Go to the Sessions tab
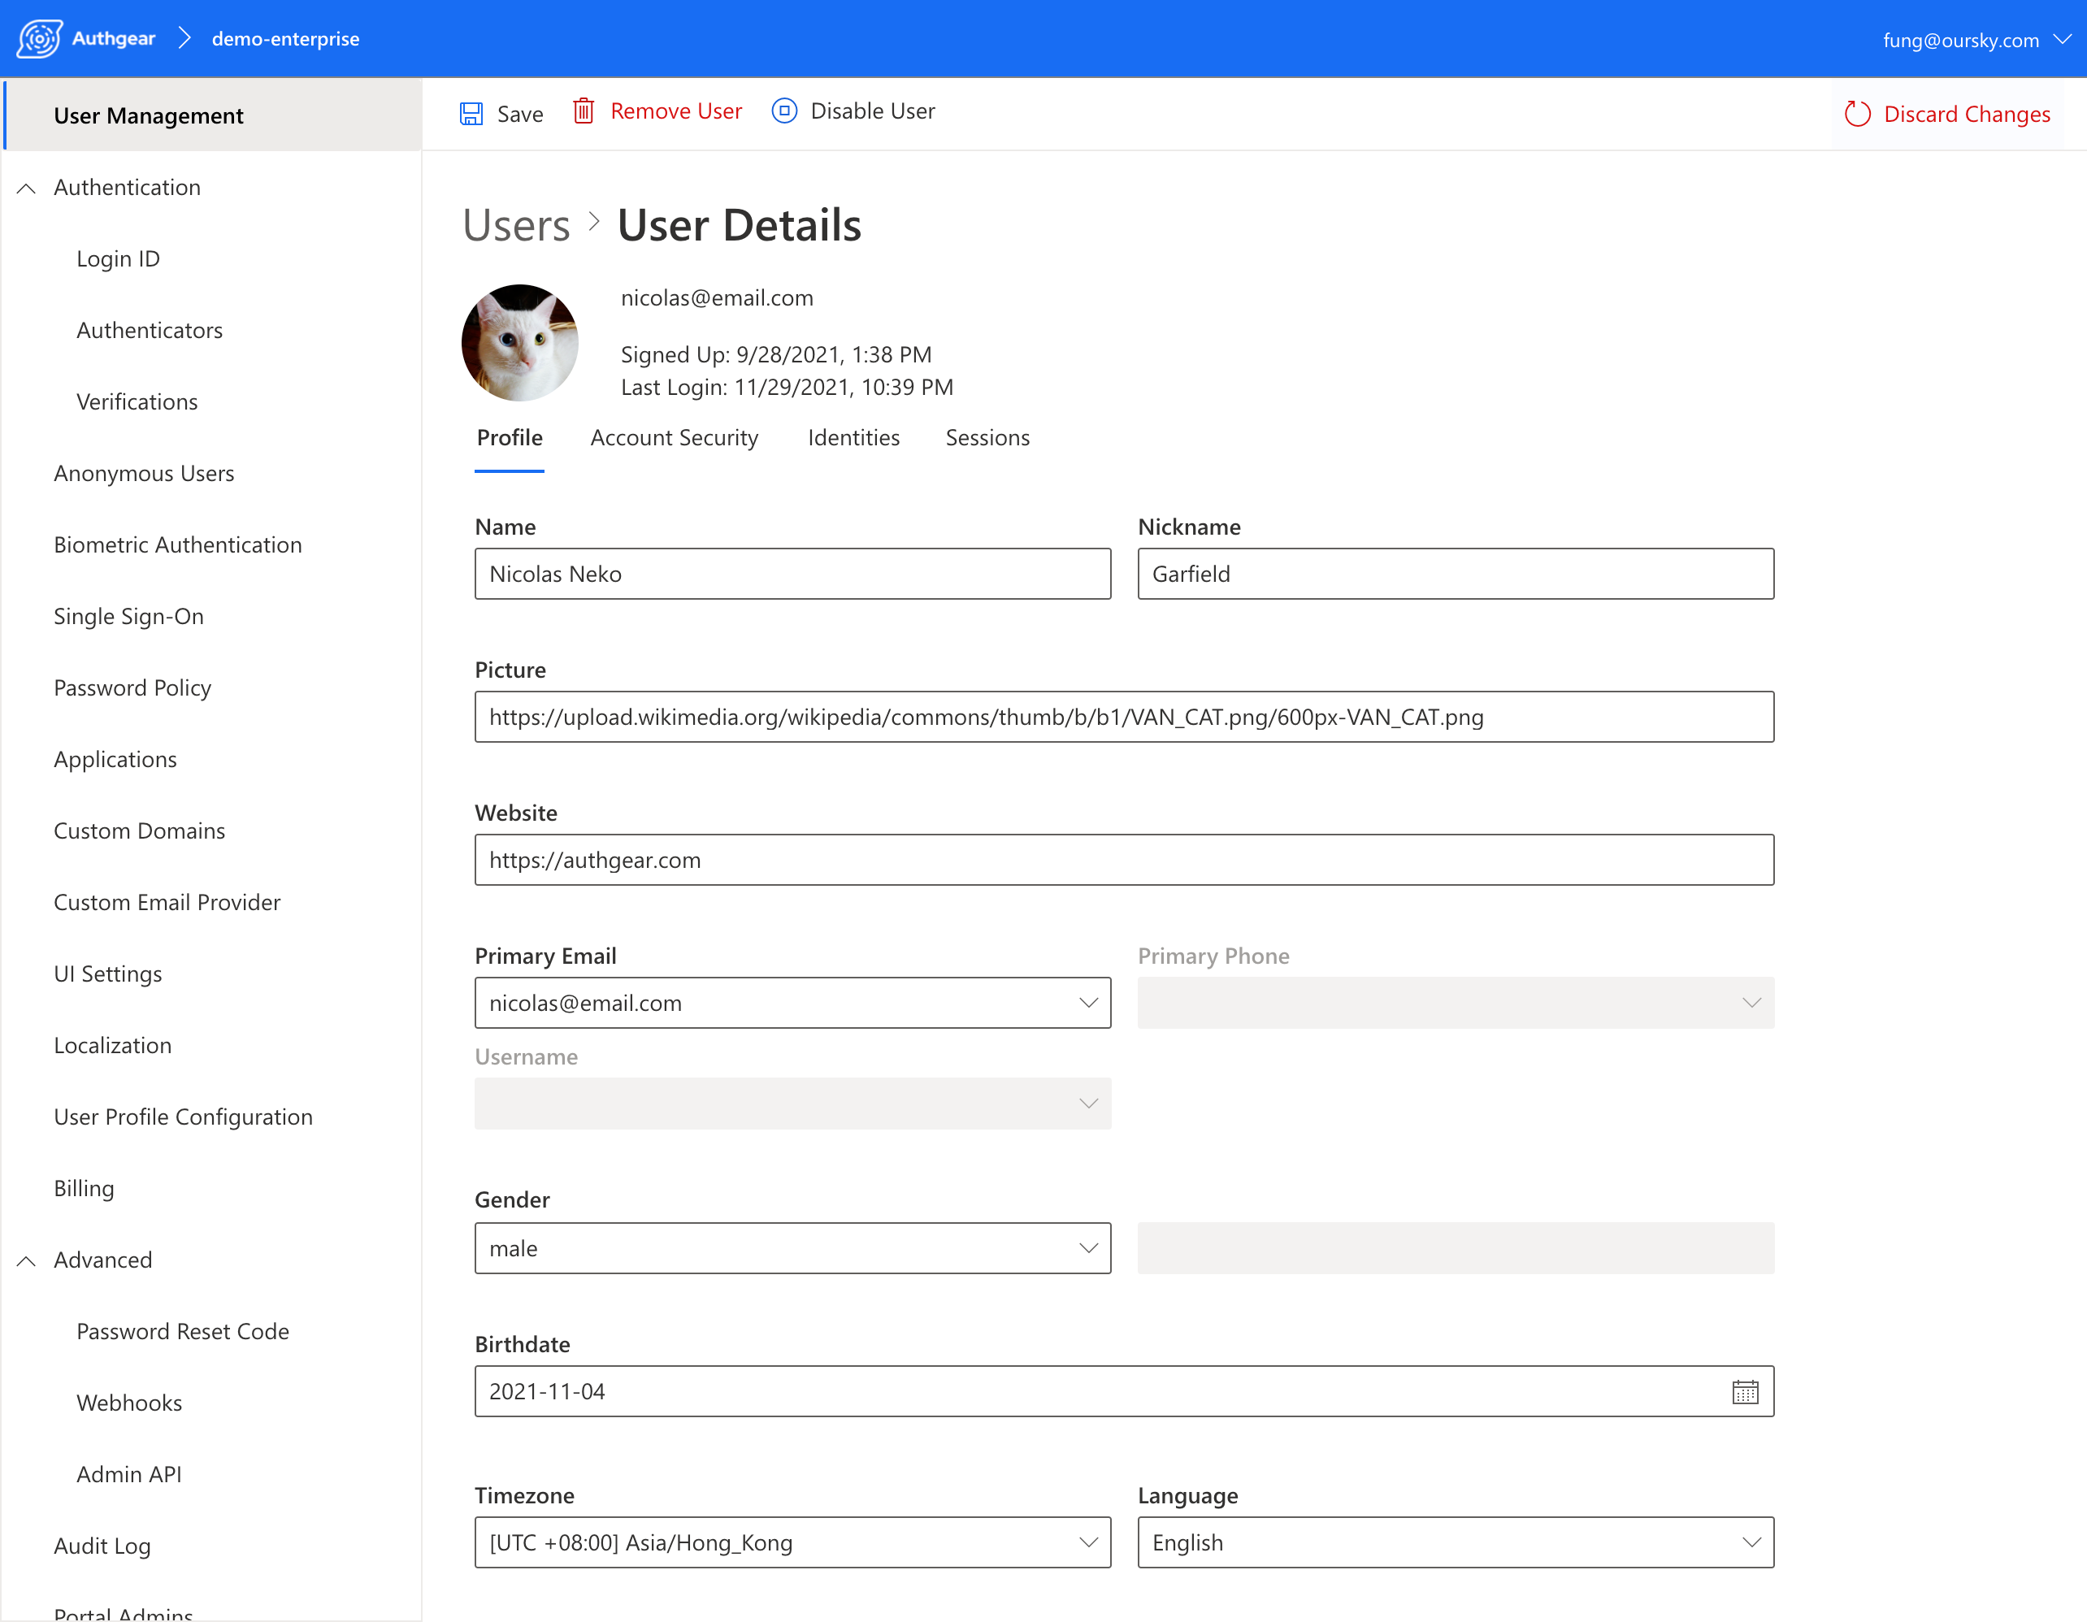 tap(987, 437)
